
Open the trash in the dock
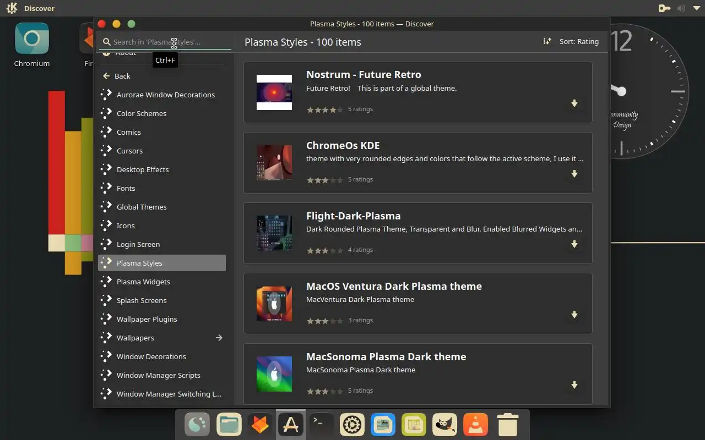click(x=507, y=424)
